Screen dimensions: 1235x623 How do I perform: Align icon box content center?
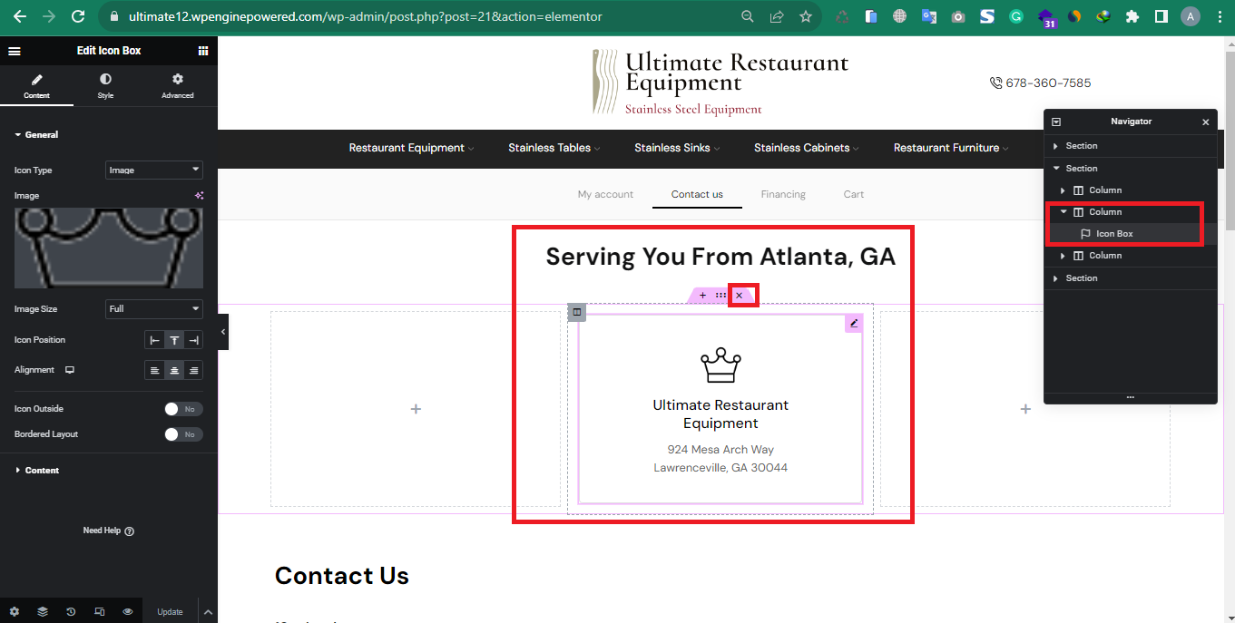(x=174, y=370)
